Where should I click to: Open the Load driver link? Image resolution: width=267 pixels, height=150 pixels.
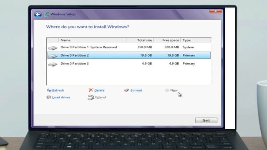tap(61, 97)
